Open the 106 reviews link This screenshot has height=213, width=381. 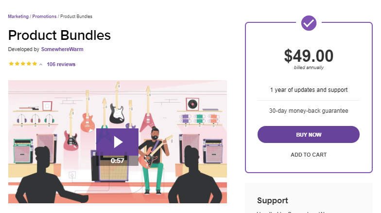tap(61, 64)
